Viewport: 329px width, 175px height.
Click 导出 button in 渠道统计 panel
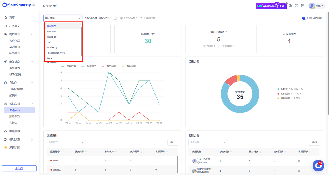click(x=173, y=142)
